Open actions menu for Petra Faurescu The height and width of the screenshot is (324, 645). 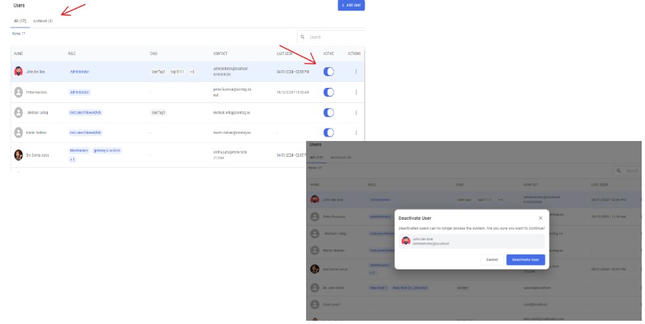pyautogui.click(x=356, y=92)
